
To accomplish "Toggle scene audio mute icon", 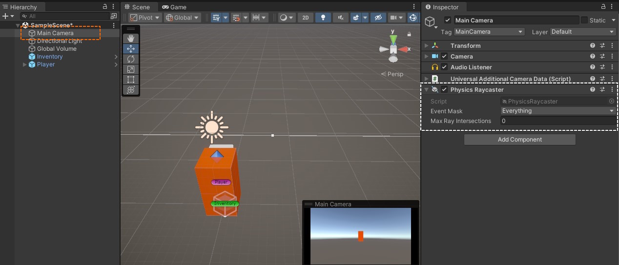I will click(340, 18).
